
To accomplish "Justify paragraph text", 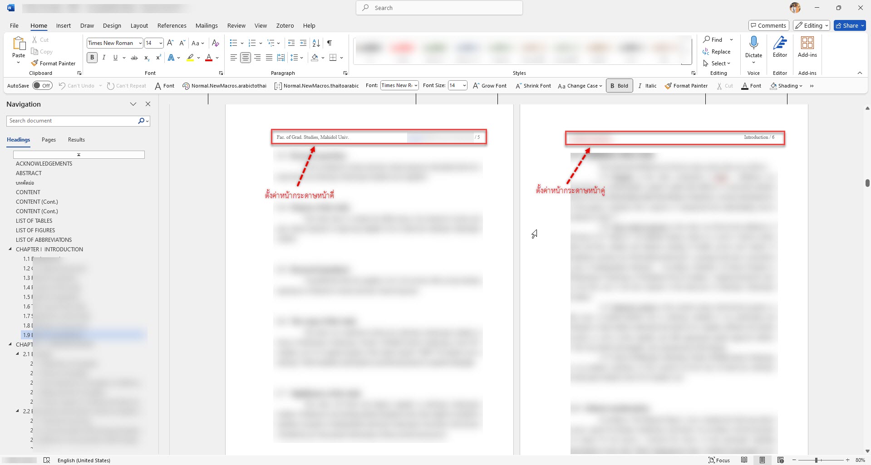I will (x=269, y=58).
